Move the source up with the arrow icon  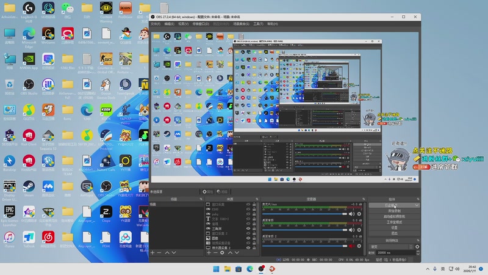tap(231, 252)
